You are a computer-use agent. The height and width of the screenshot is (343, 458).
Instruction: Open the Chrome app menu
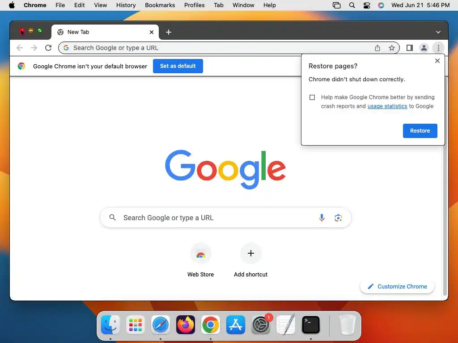(35, 5)
